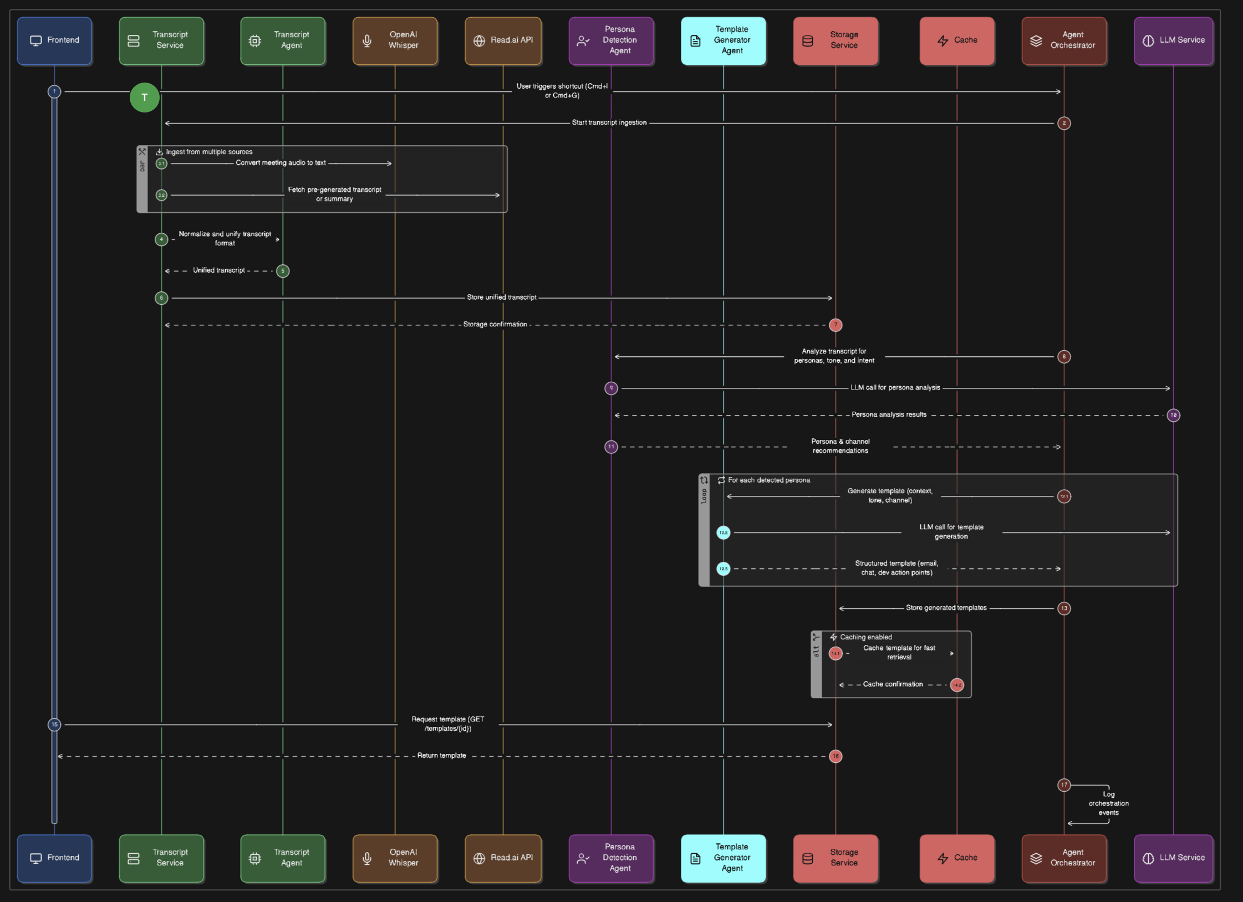This screenshot has height=902, width=1243.
Task: Click the database icon in top Storage Service box
Action: (x=808, y=40)
